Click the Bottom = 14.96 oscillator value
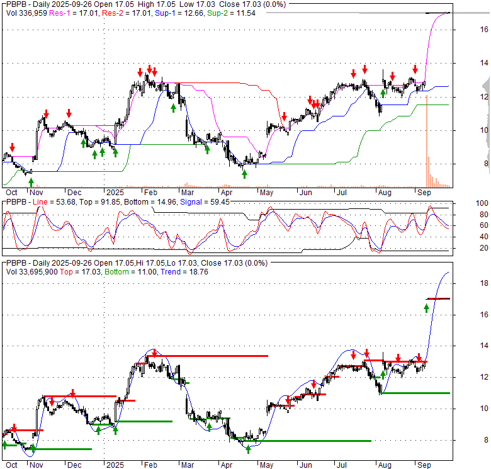The height and width of the screenshot is (469, 491). coord(150,202)
